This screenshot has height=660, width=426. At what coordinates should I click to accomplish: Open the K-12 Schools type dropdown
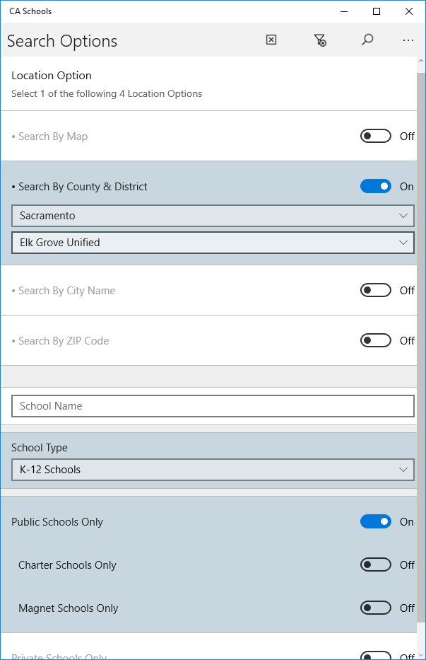tap(213, 469)
